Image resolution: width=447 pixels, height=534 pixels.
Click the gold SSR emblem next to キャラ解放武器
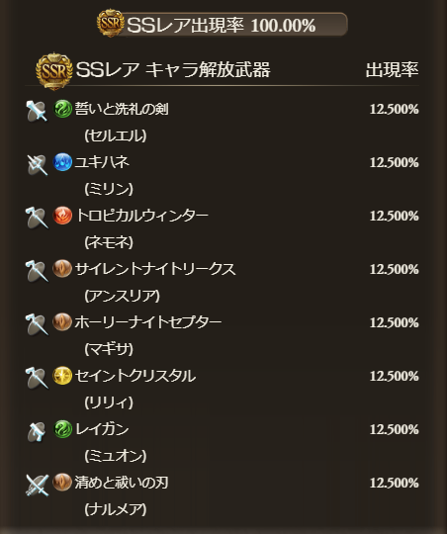coord(54,71)
